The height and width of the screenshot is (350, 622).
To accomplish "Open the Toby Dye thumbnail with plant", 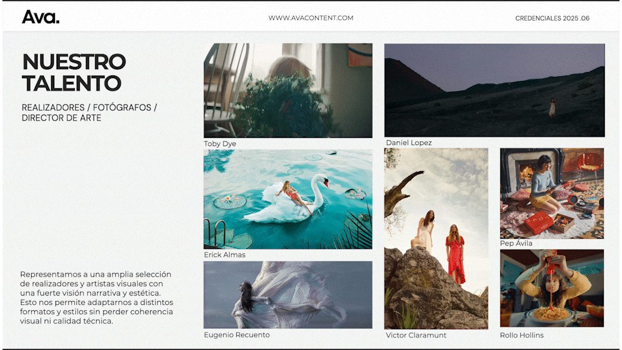I will pyautogui.click(x=288, y=90).
